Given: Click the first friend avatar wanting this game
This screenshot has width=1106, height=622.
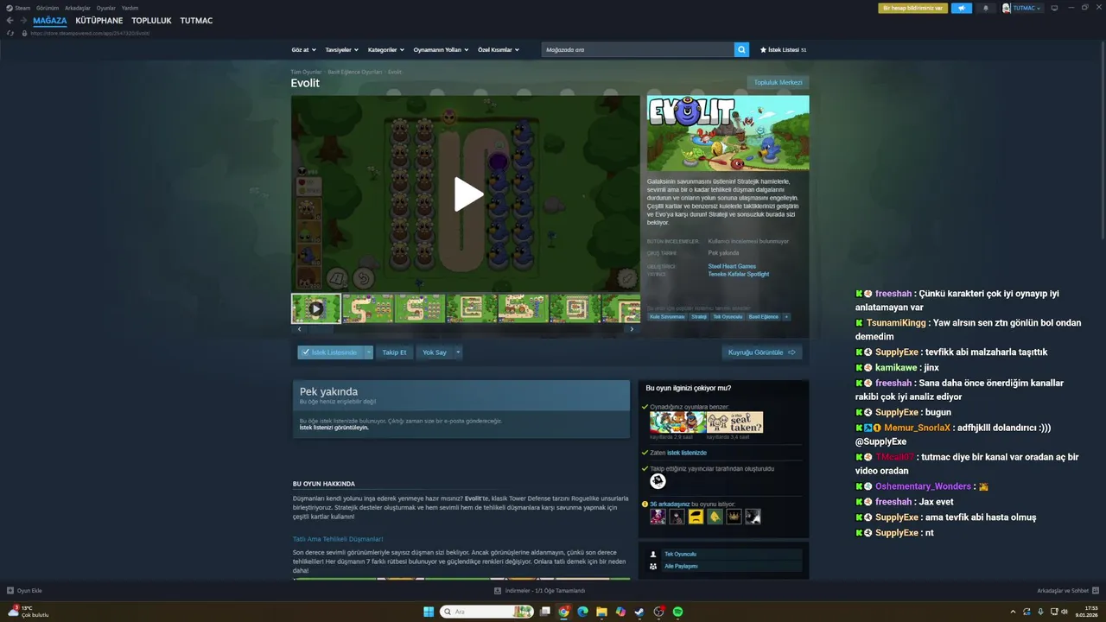Looking at the screenshot, I should click(x=658, y=517).
